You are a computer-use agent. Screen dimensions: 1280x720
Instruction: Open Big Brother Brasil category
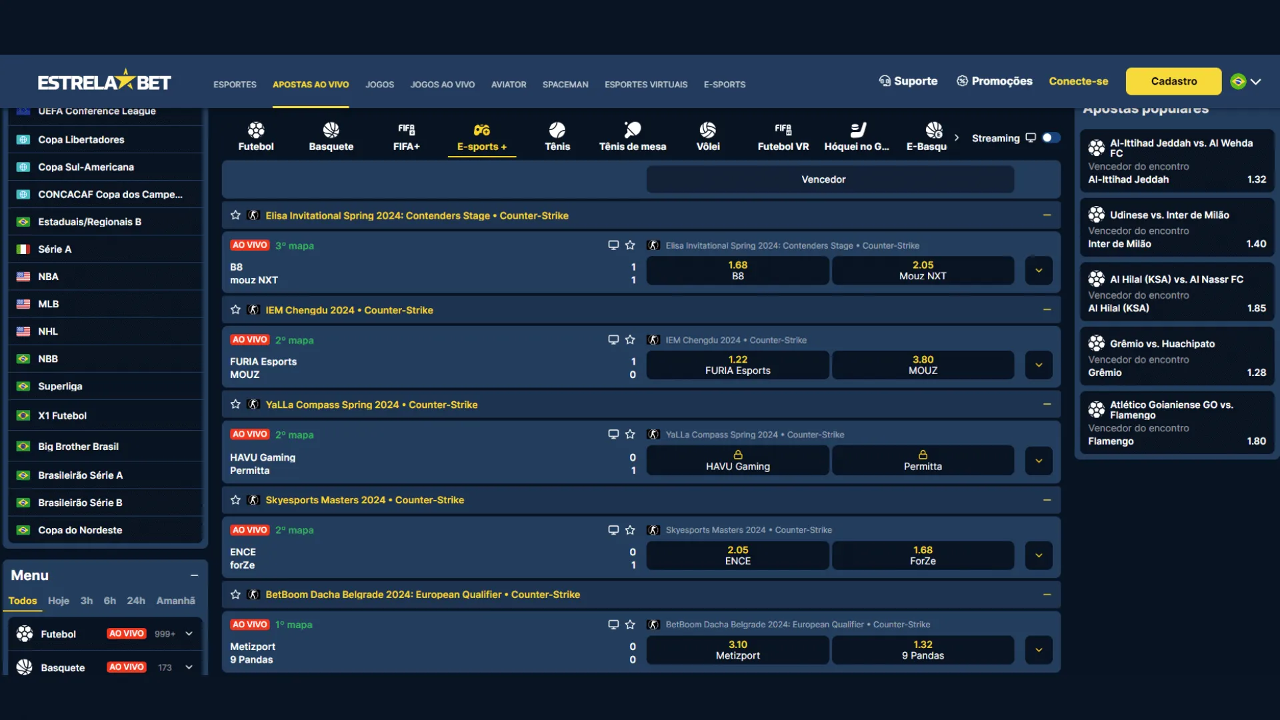pyautogui.click(x=105, y=447)
